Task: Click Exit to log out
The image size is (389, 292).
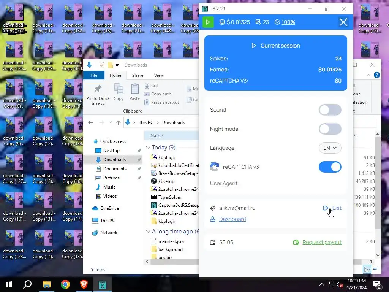Action: click(x=332, y=208)
